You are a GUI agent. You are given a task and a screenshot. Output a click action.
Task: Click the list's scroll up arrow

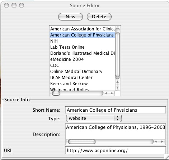click(x=118, y=82)
